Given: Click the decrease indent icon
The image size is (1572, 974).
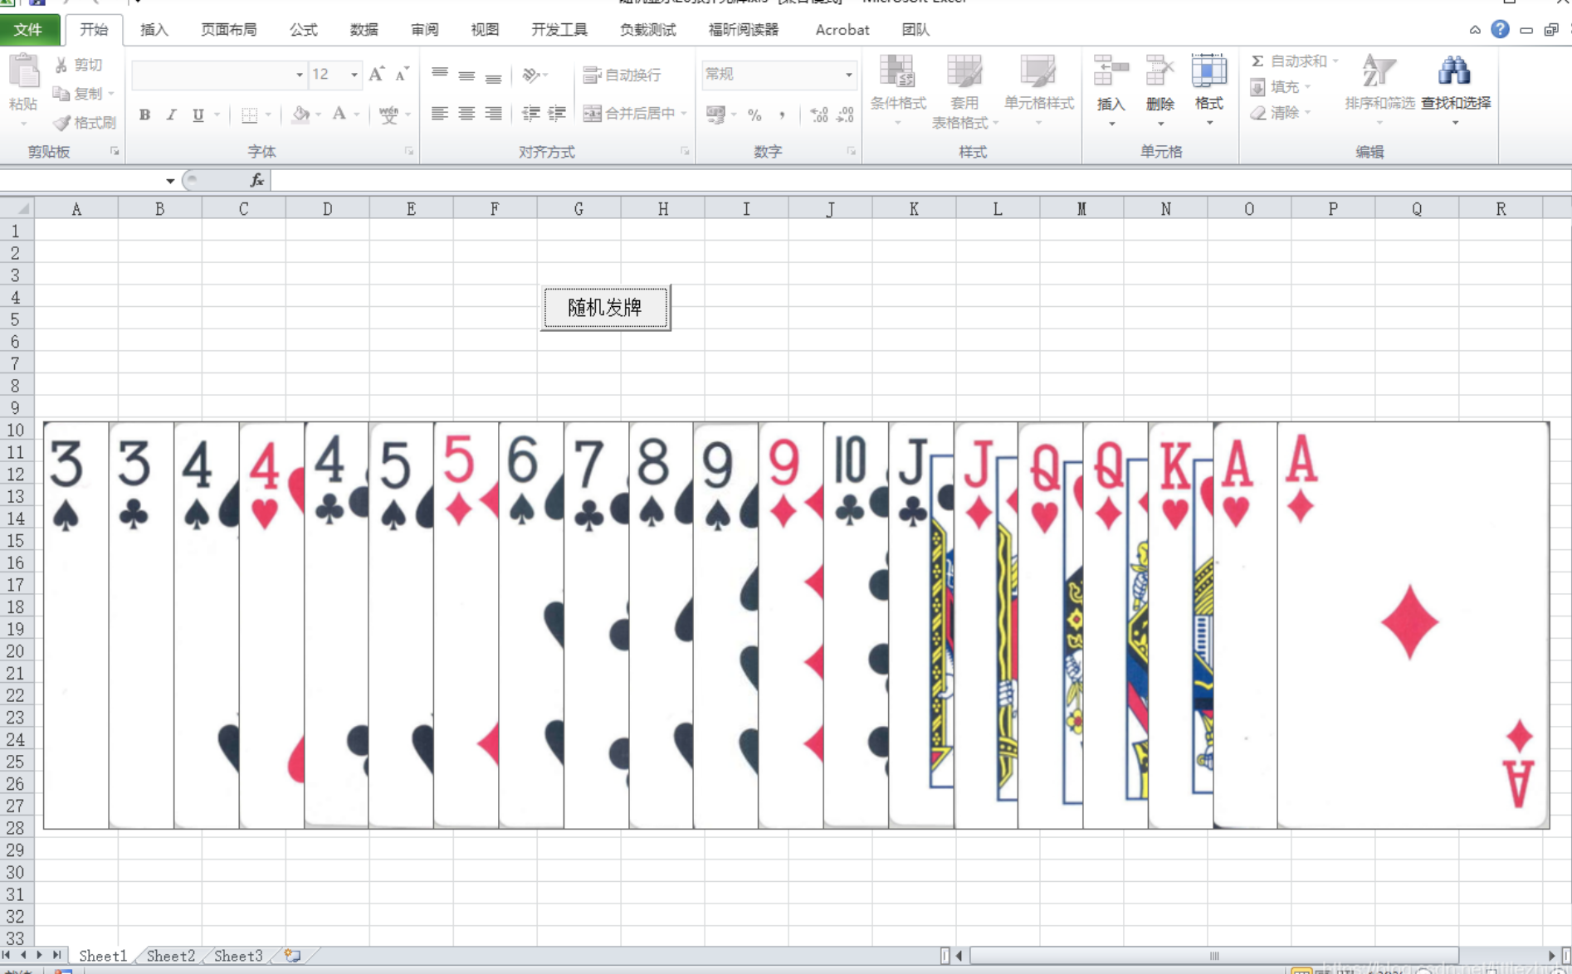Looking at the screenshot, I should coord(530,114).
